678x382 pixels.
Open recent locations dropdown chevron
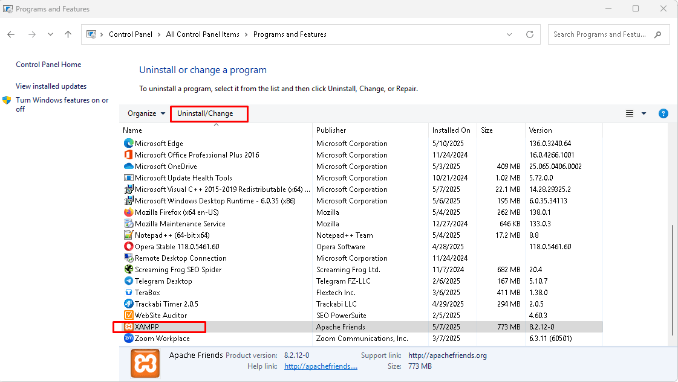[x=50, y=34]
